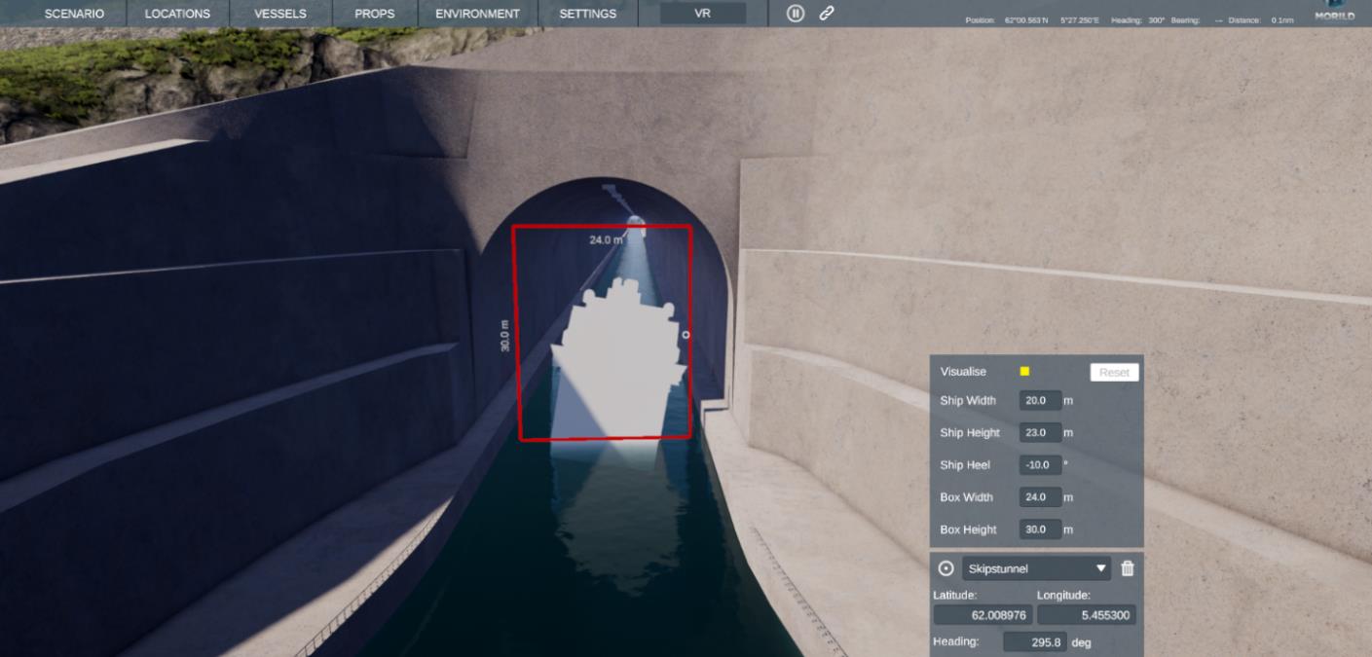Screen dimensions: 1372x657
Task: Toggle the yellow Visualise indicator
Action: pyautogui.click(x=1024, y=372)
